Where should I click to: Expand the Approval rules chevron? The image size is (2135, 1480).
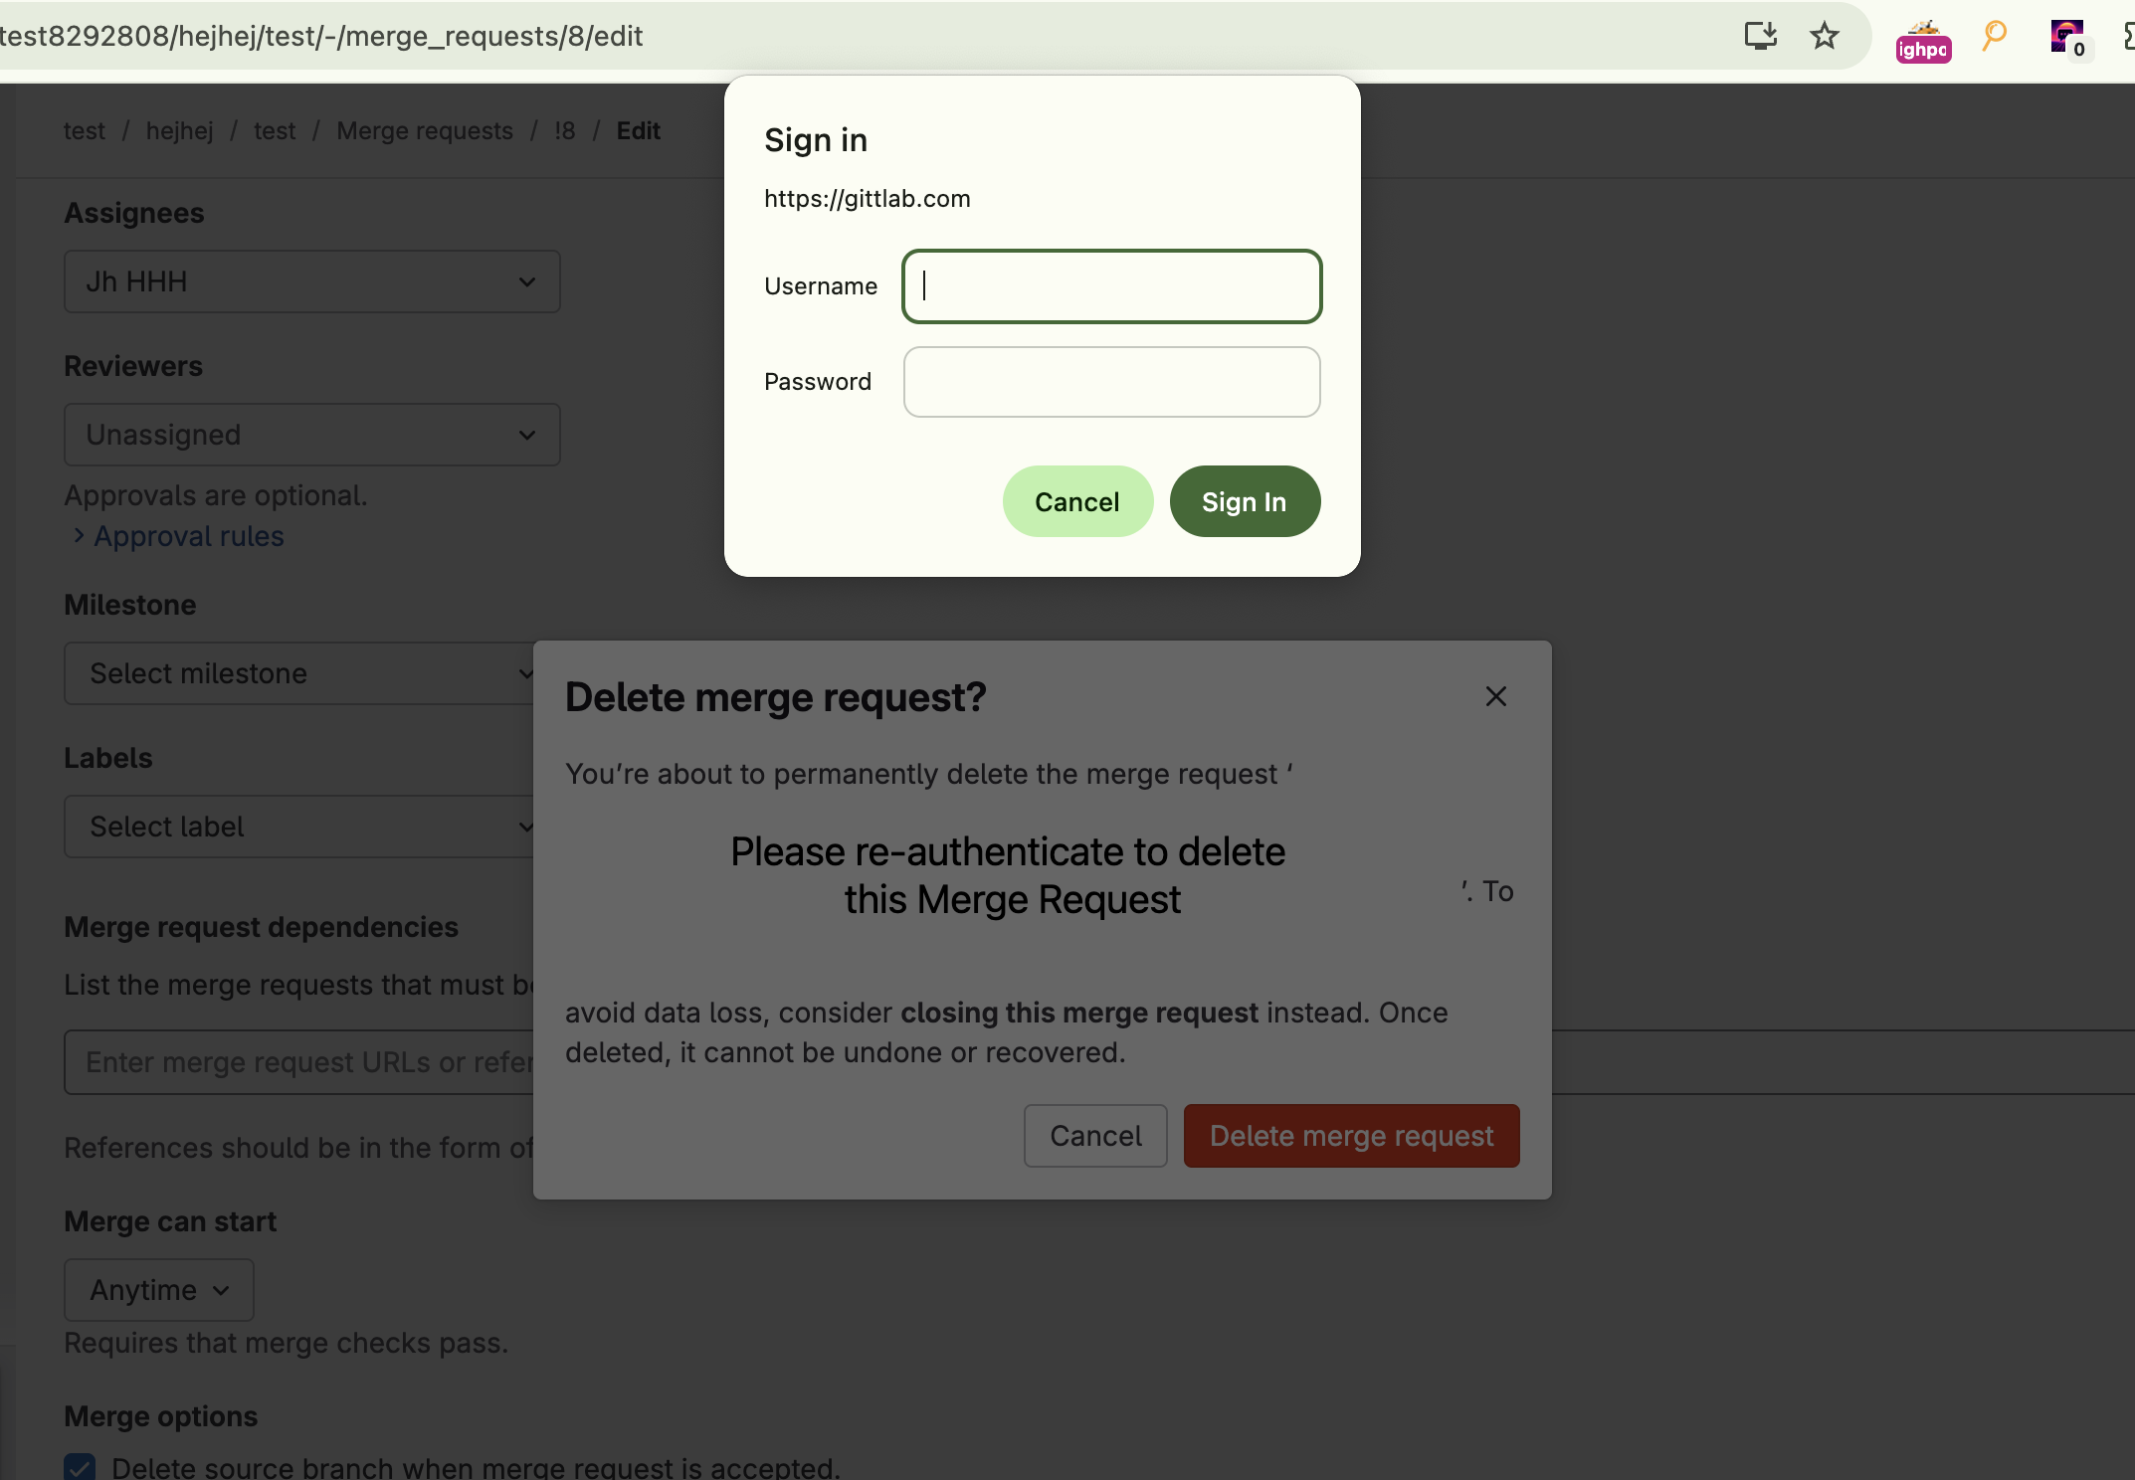point(79,536)
